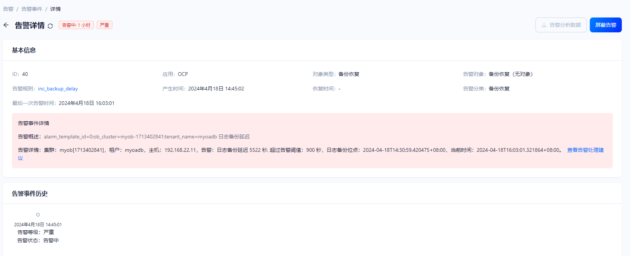Click the download icon in 告警分析数据 button

click(544, 25)
